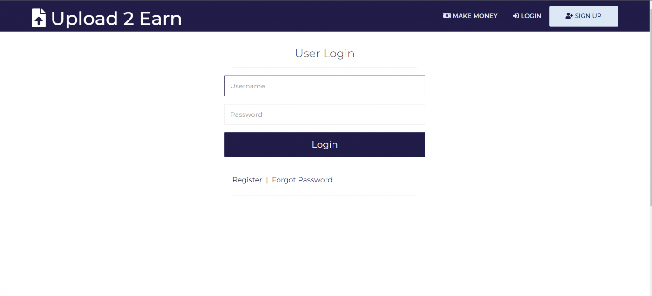Click the scrollbar up arrow at top right
The image size is (652, 296).
click(x=649, y=4)
